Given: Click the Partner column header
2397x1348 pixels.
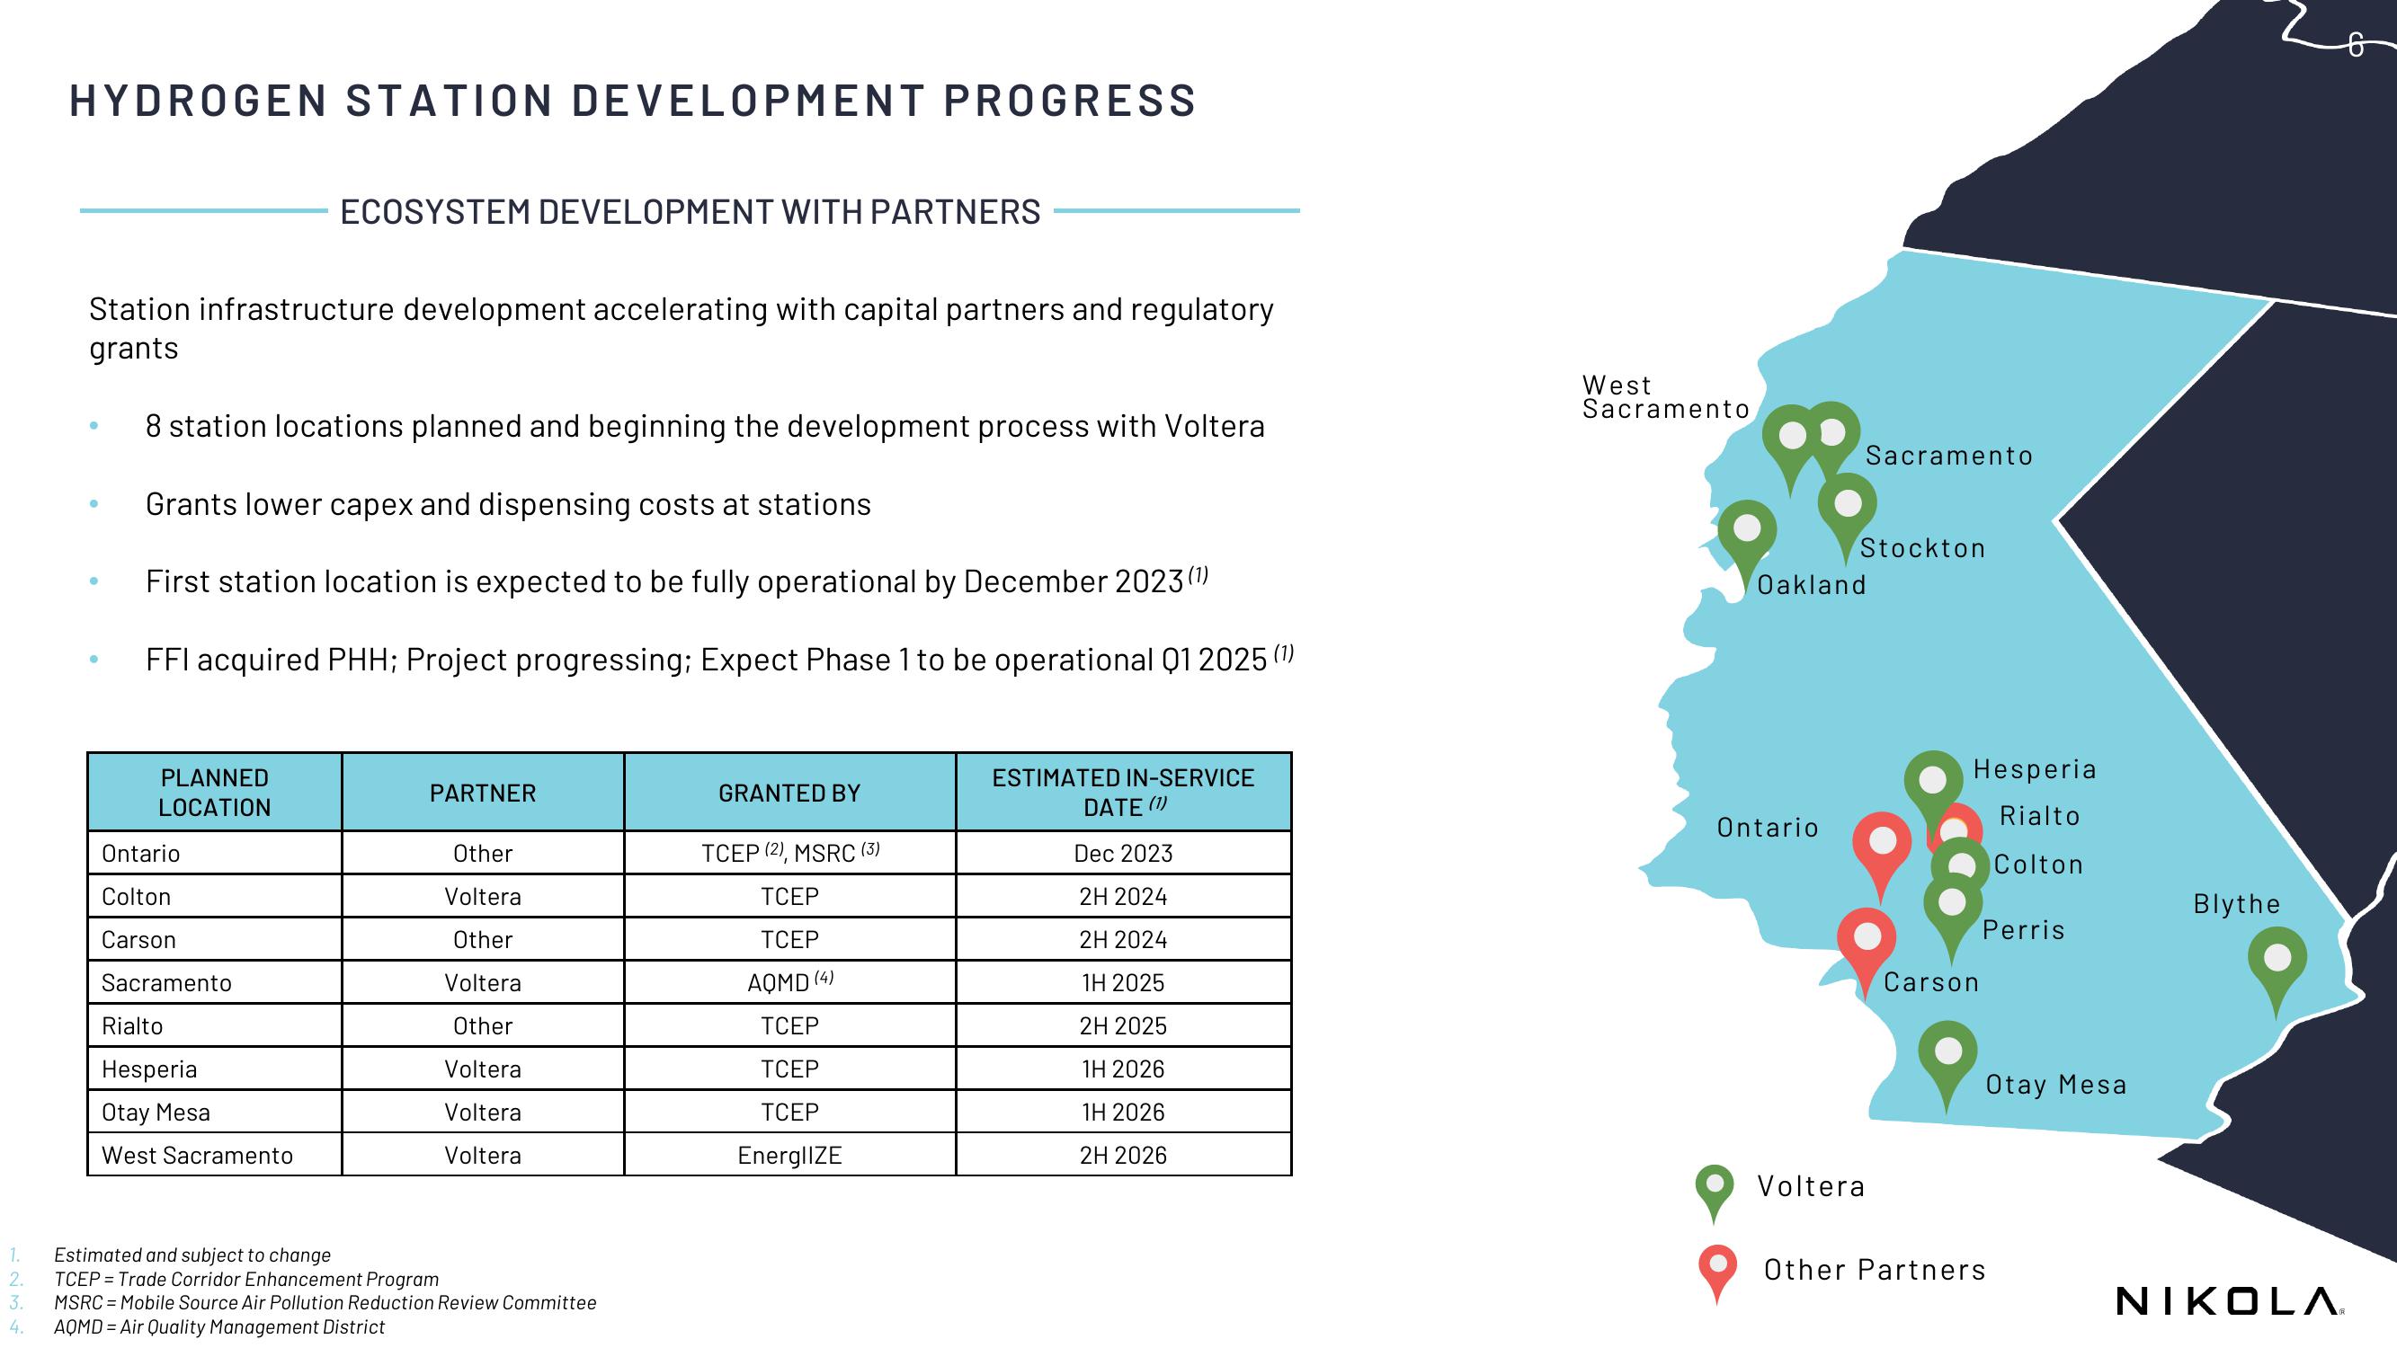Looking at the screenshot, I should coord(483,793).
